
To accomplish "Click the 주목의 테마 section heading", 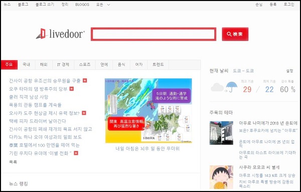I will click(221, 112).
